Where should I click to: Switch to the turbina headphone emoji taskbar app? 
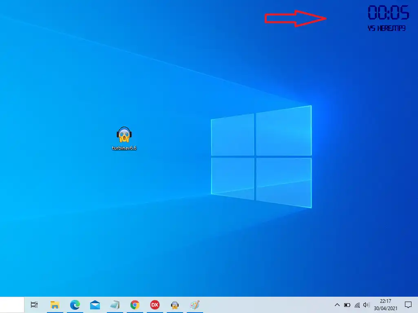[175, 305]
